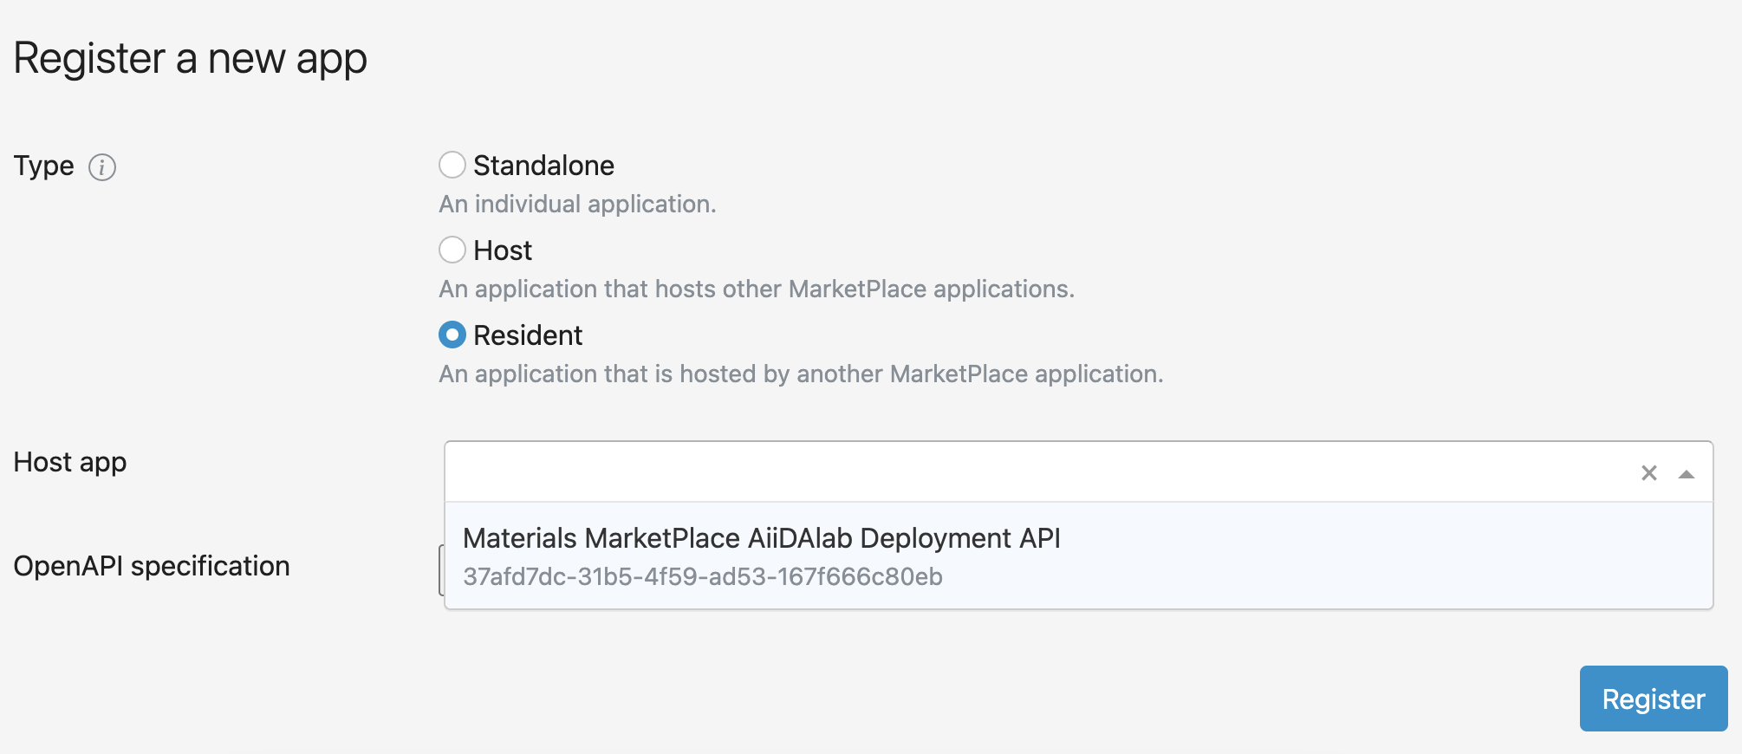Click the Standalone label text

pos(543,165)
